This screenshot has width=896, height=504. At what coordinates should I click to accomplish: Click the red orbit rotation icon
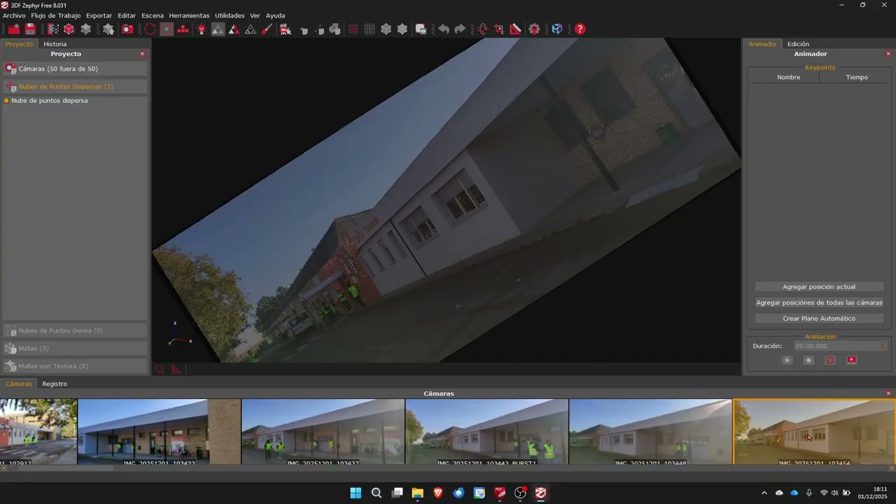482,29
